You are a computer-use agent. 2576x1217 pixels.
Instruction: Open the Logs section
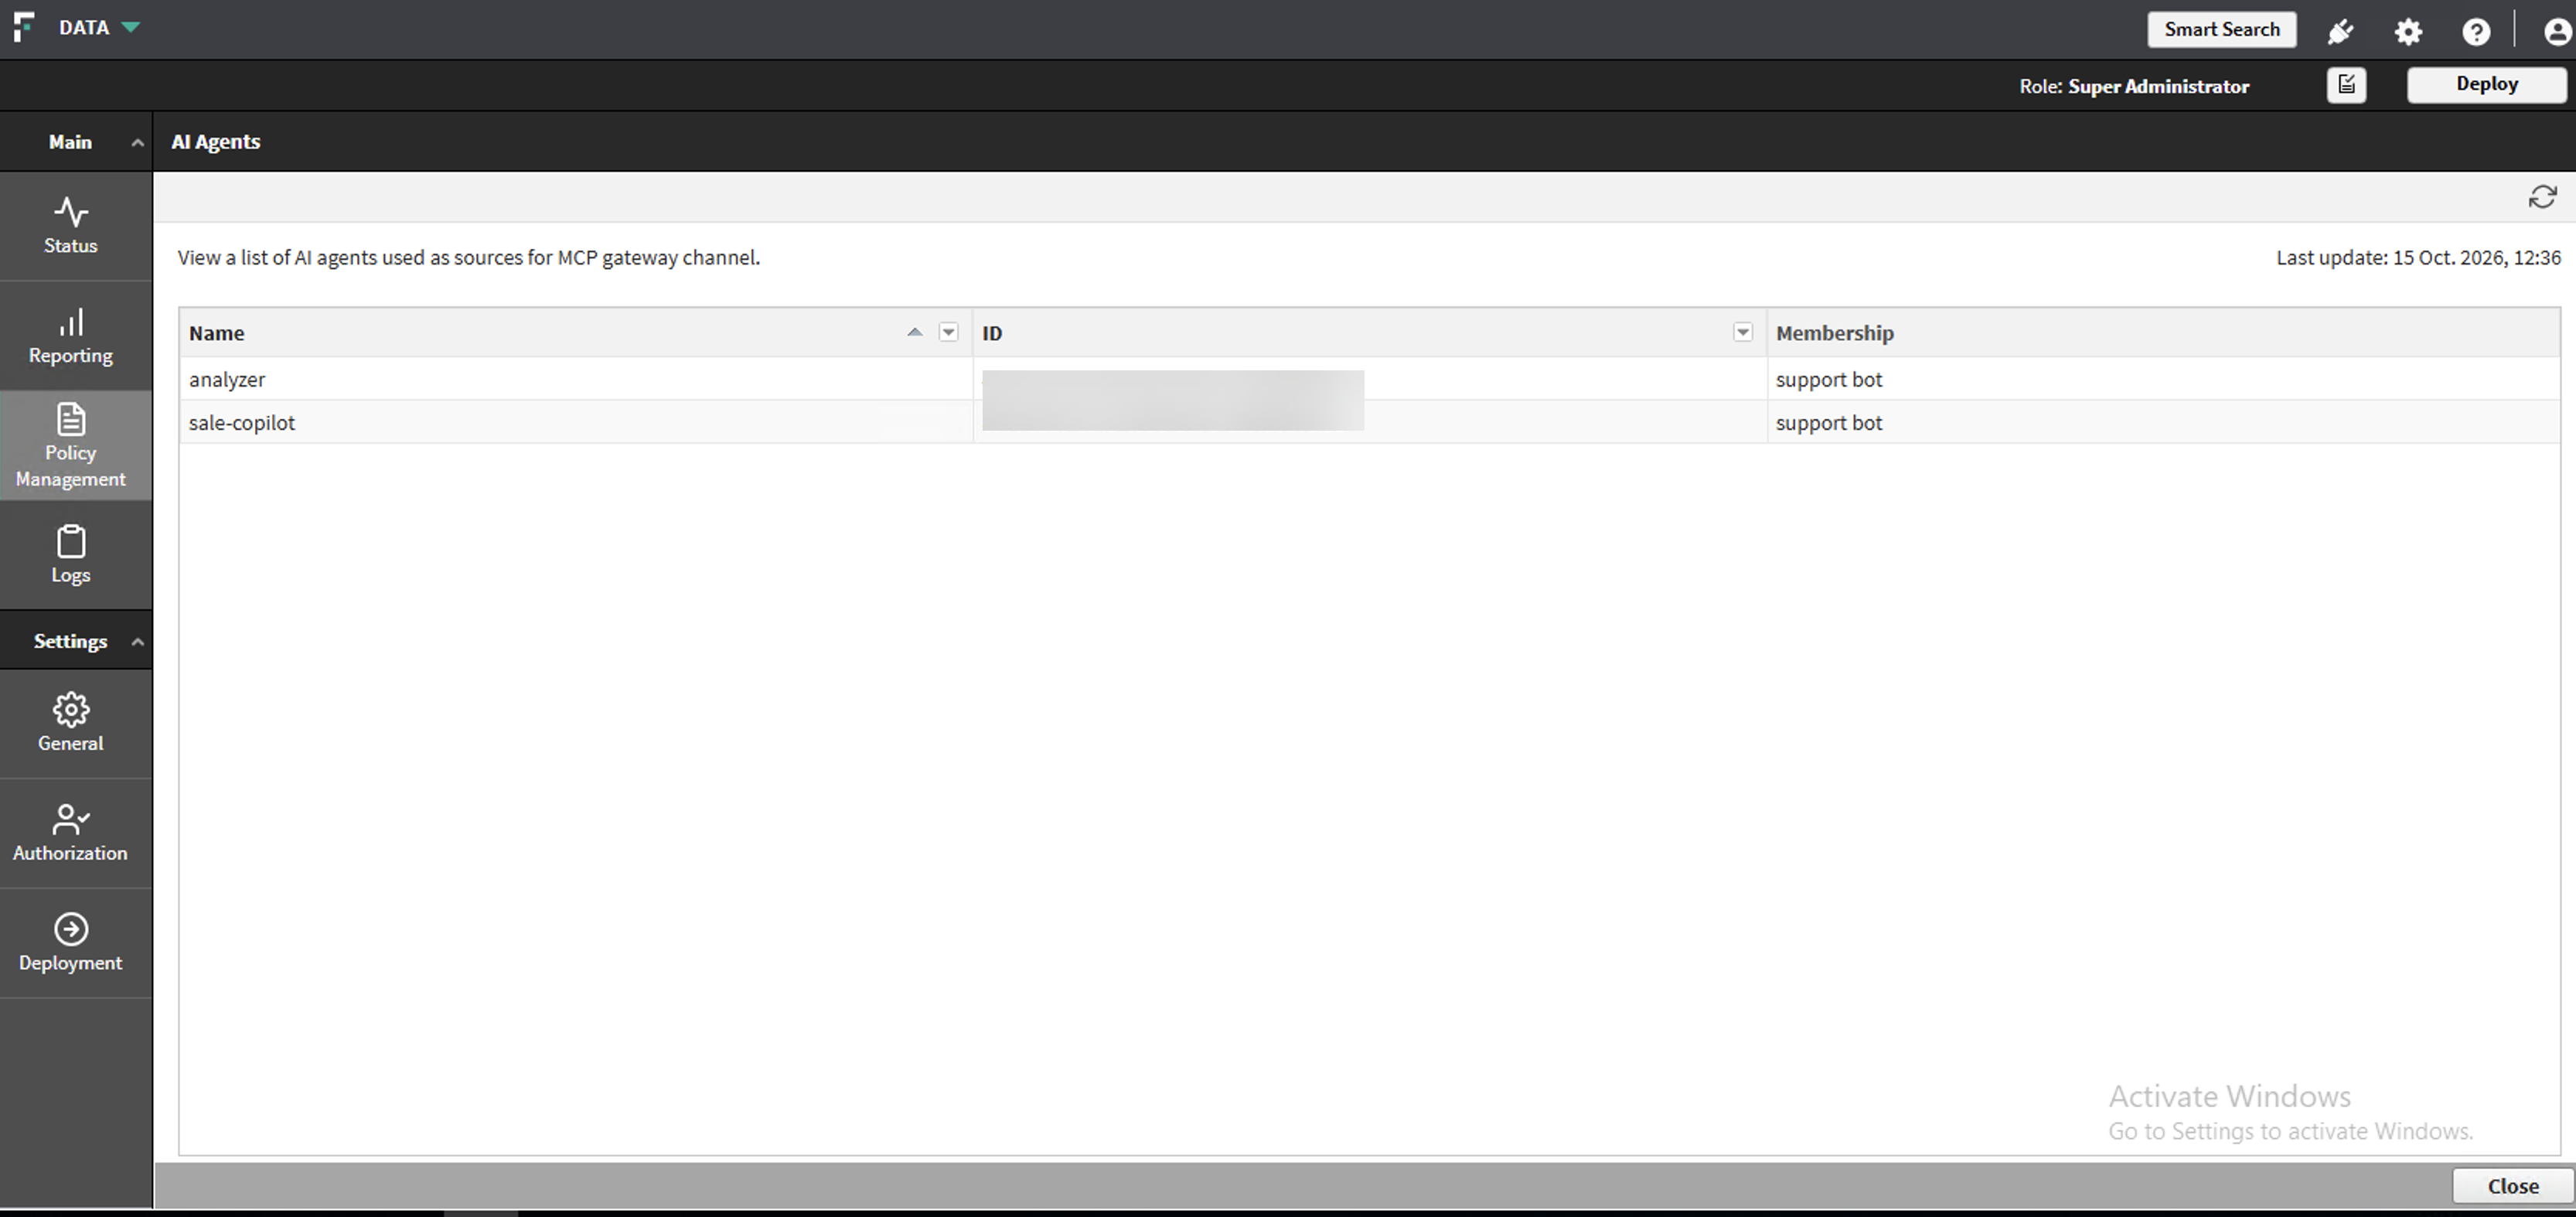point(70,555)
